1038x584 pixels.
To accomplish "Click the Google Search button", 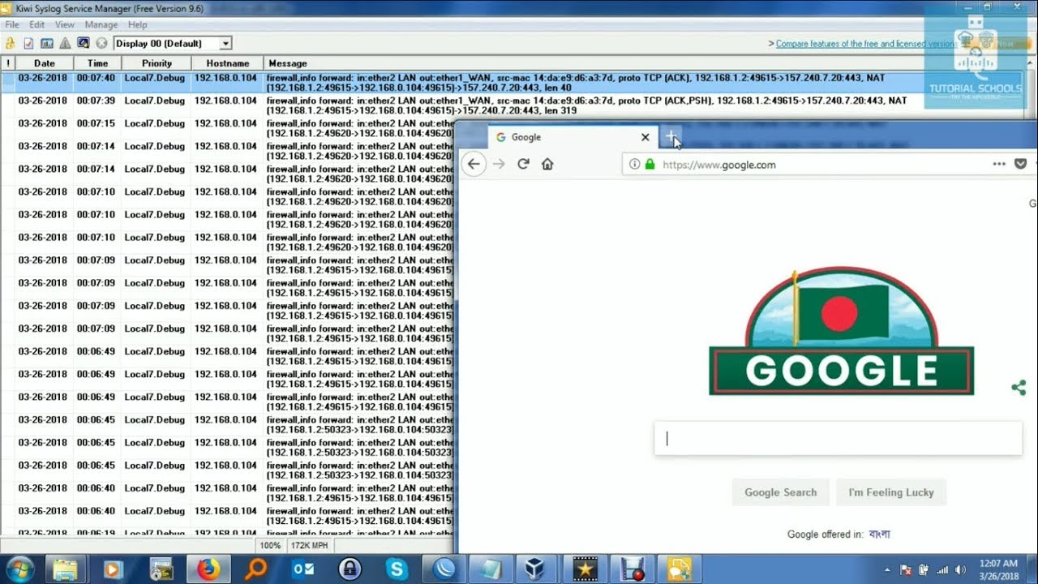I will point(781,492).
